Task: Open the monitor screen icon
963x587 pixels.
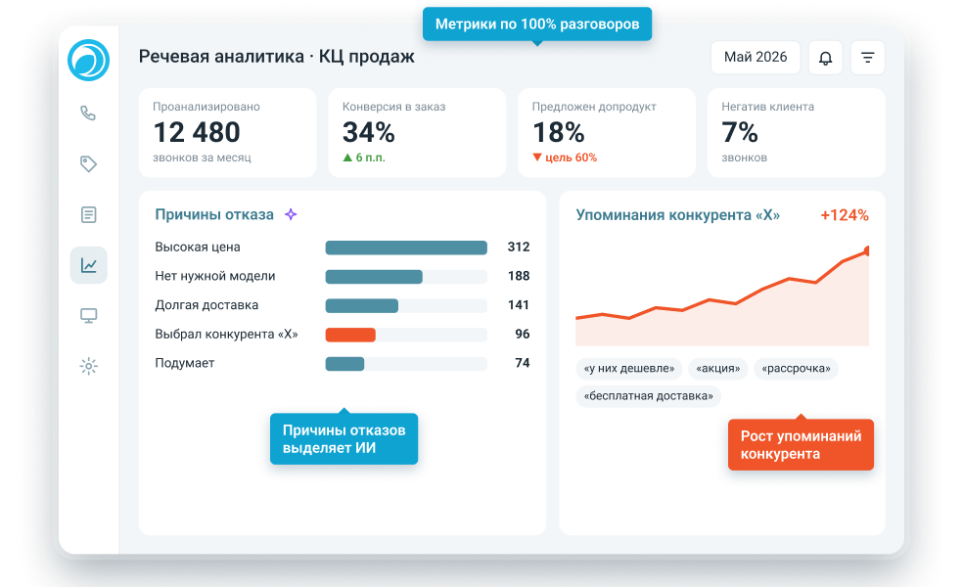Action: point(88,316)
